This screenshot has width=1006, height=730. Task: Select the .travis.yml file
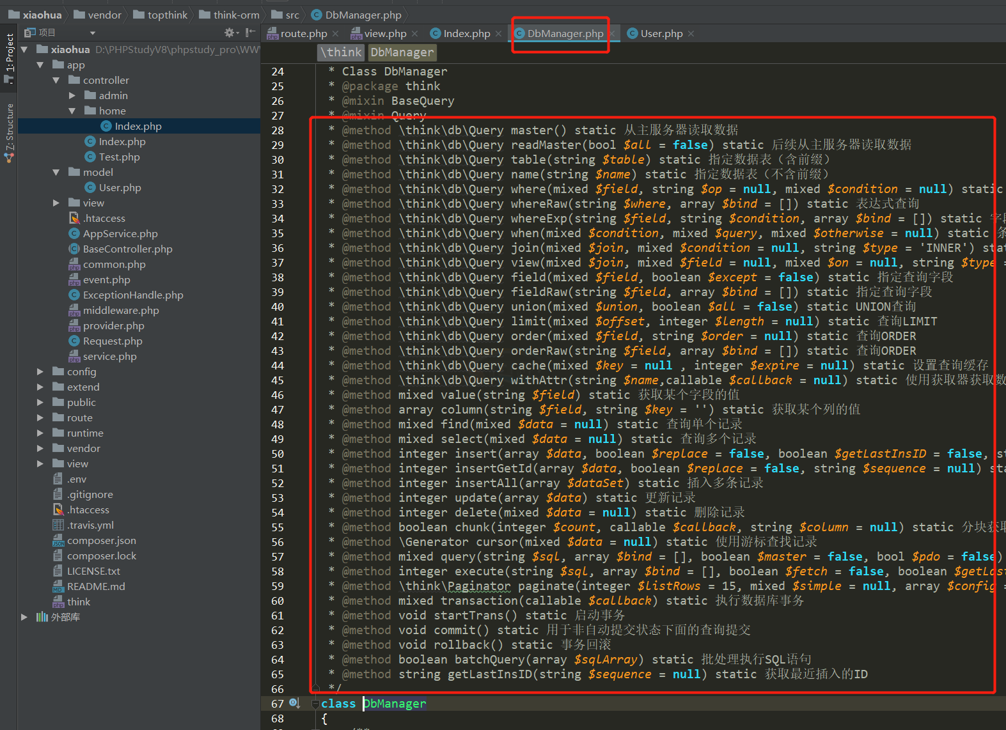click(x=84, y=525)
